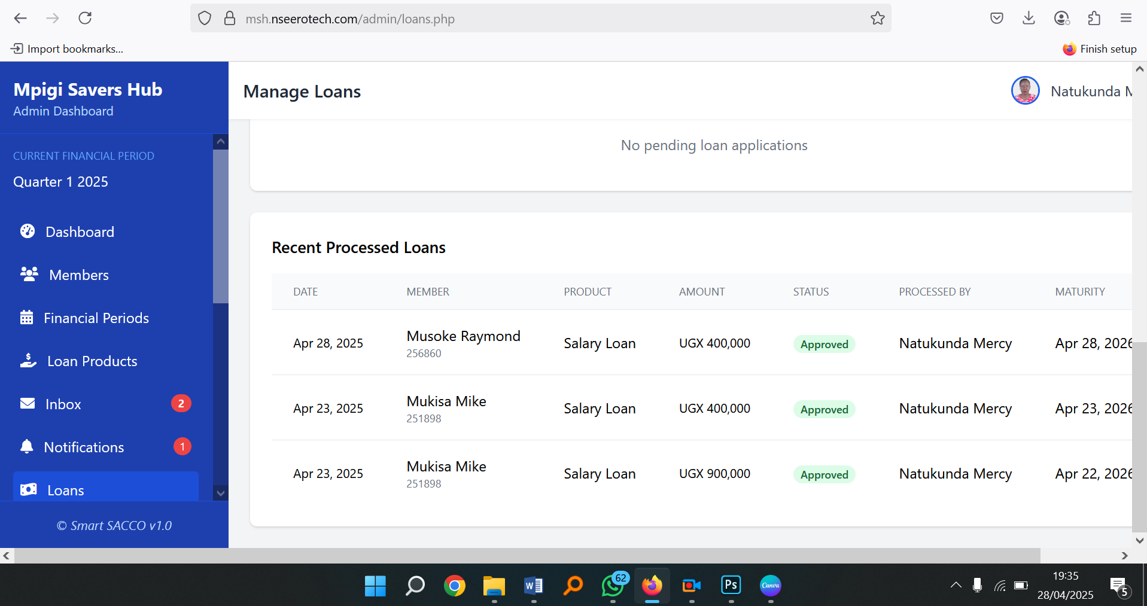Open Firefox downloads panel
The height and width of the screenshot is (606, 1147).
coord(1029,19)
